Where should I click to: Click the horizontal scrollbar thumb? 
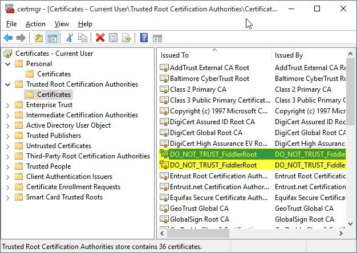pyautogui.click(x=198, y=233)
